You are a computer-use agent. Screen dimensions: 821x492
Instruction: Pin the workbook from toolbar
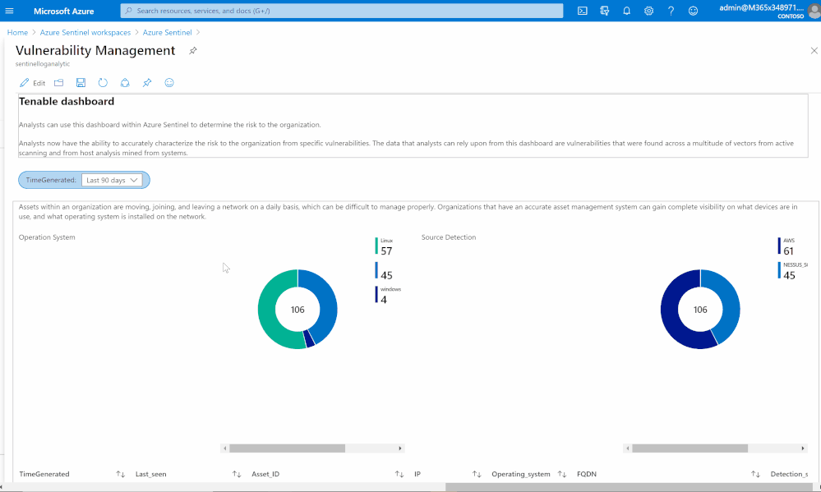click(147, 83)
